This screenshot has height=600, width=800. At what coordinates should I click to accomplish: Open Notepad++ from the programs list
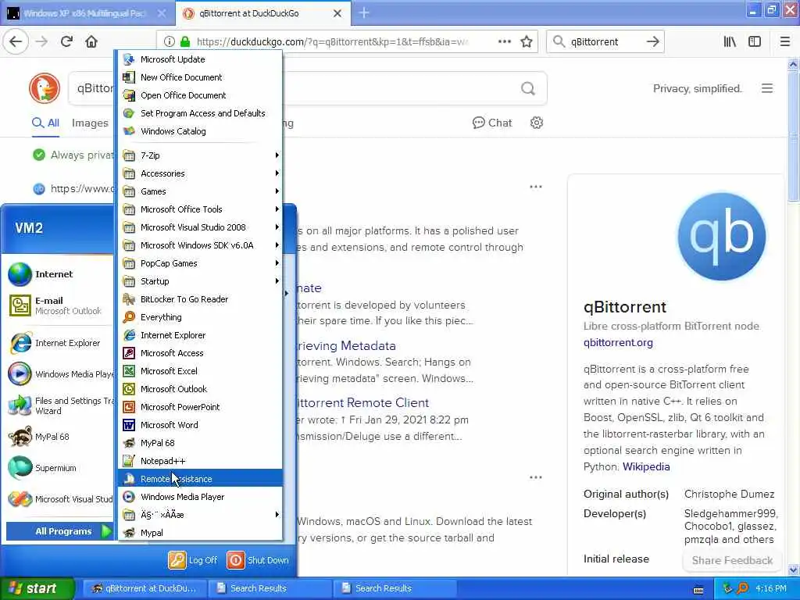(x=201, y=461)
